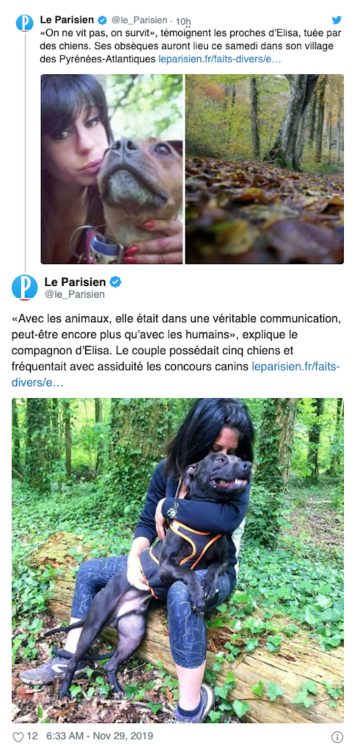The image size is (357, 751).
Task: Click the Le Parisien avatar in the second tweet
Action: tap(24, 287)
